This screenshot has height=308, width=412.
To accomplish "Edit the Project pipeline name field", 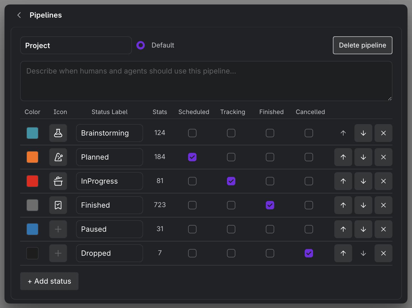I will tap(76, 45).
